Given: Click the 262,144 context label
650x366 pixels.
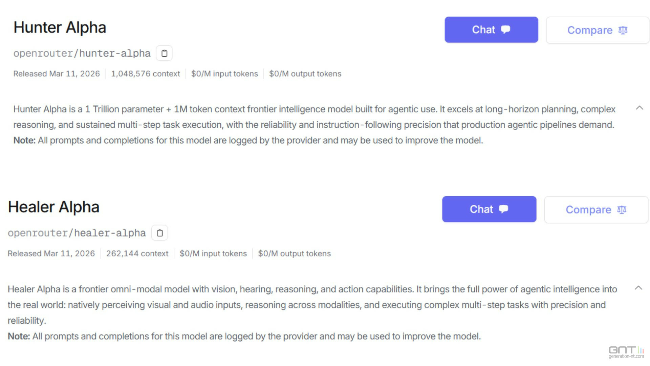Looking at the screenshot, I should click(x=137, y=253).
